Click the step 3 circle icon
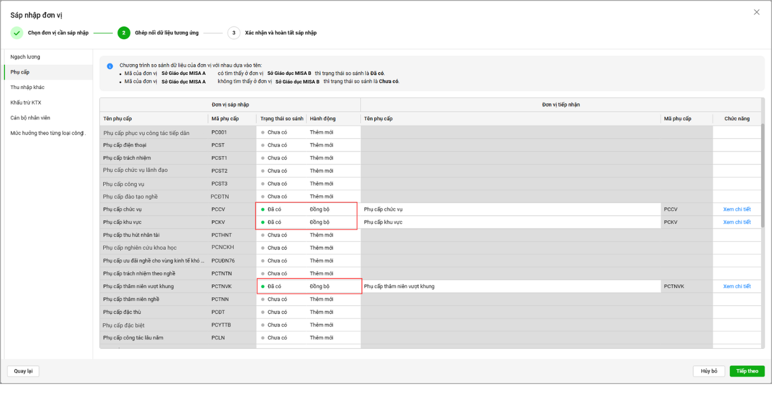 [x=234, y=33]
